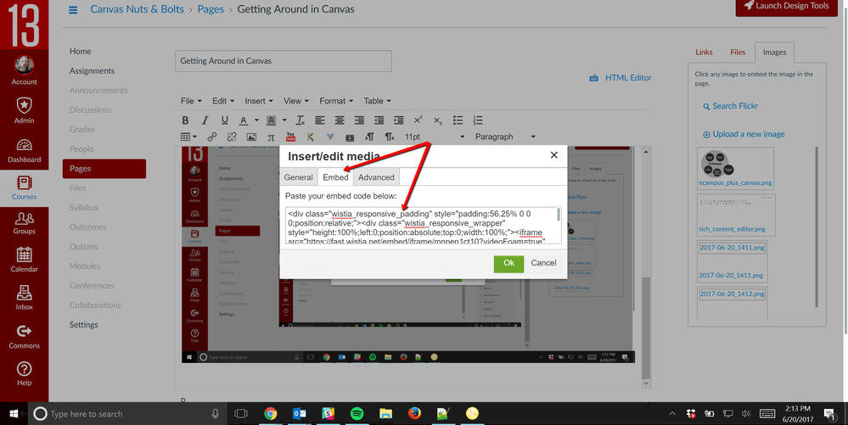Image resolution: width=848 pixels, height=425 pixels.
Task: Open Calendar in the left navigation
Action: [24, 259]
